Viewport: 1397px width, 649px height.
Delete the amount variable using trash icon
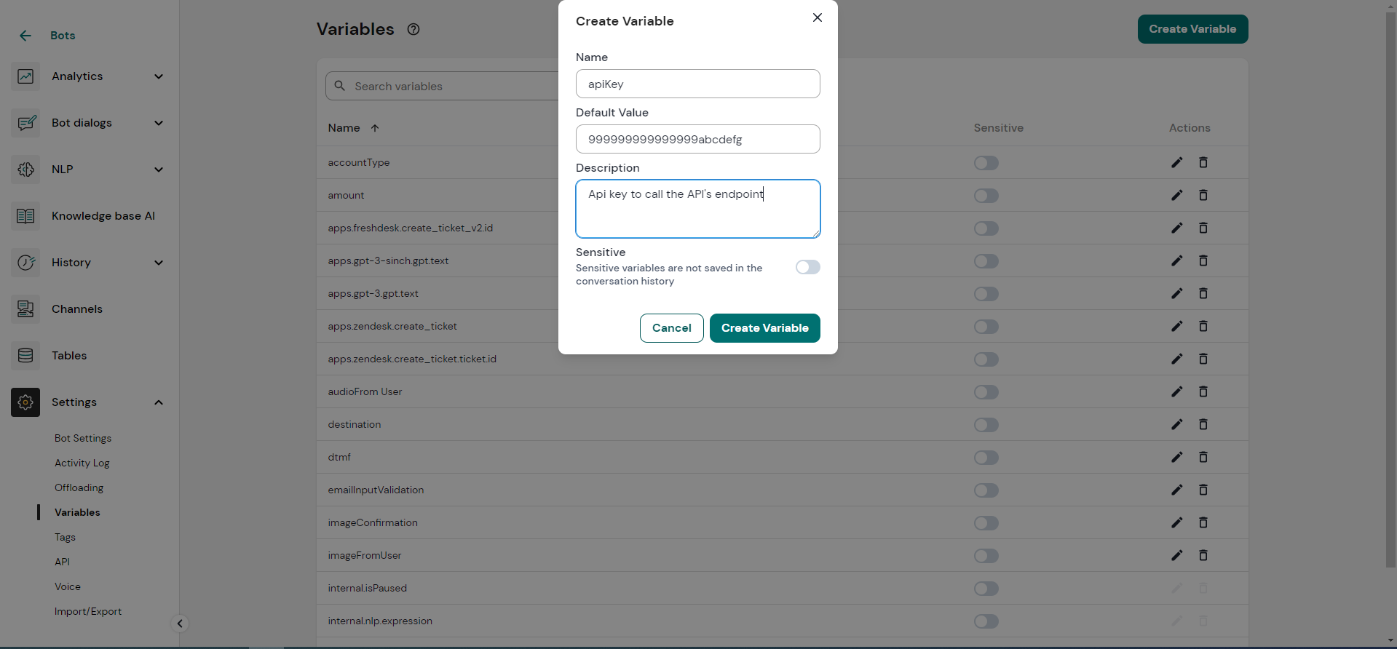(1203, 195)
